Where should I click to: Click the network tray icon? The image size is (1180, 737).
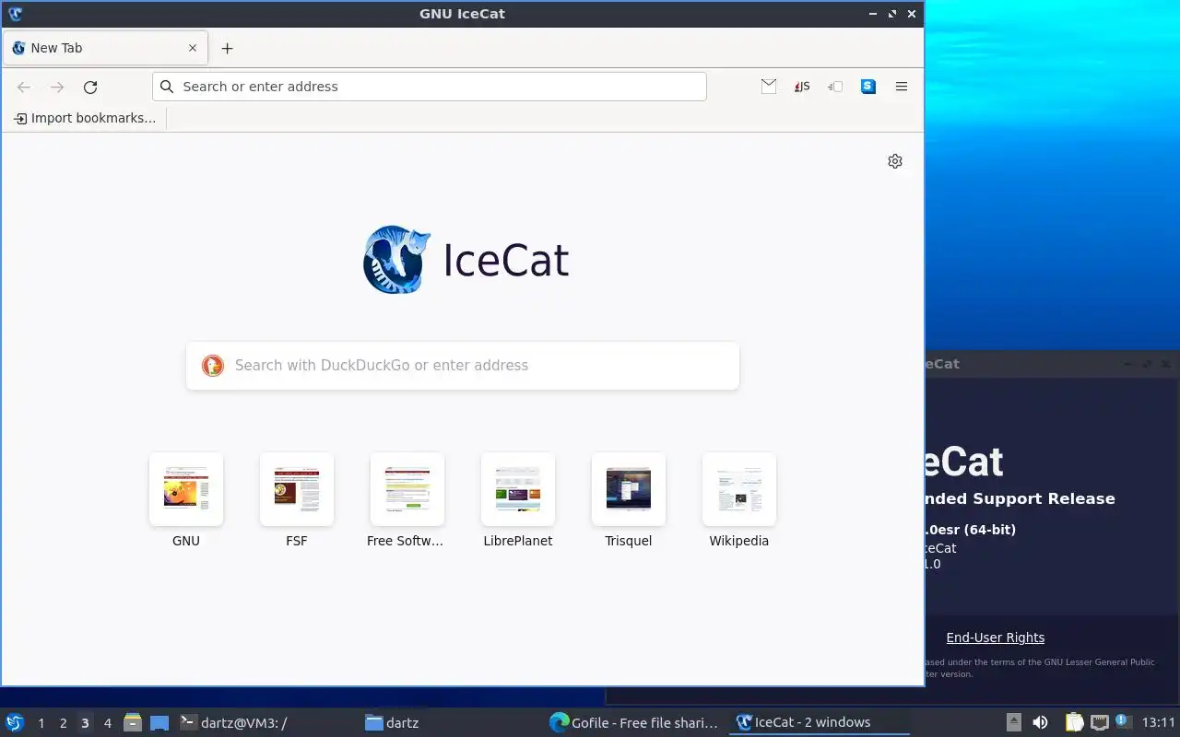(x=1100, y=722)
